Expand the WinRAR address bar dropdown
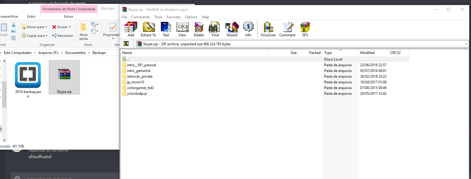The width and height of the screenshot is (471, 179). click(466, 44)
